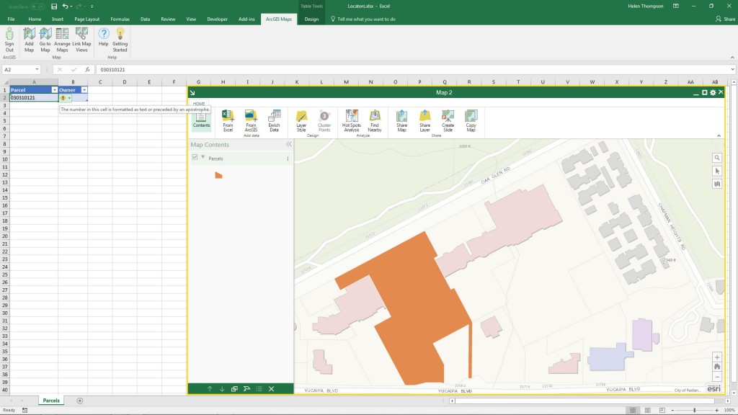
Task: Move the layer up in Map Contents
Action: pyautogui.click(x=210, y=388)
